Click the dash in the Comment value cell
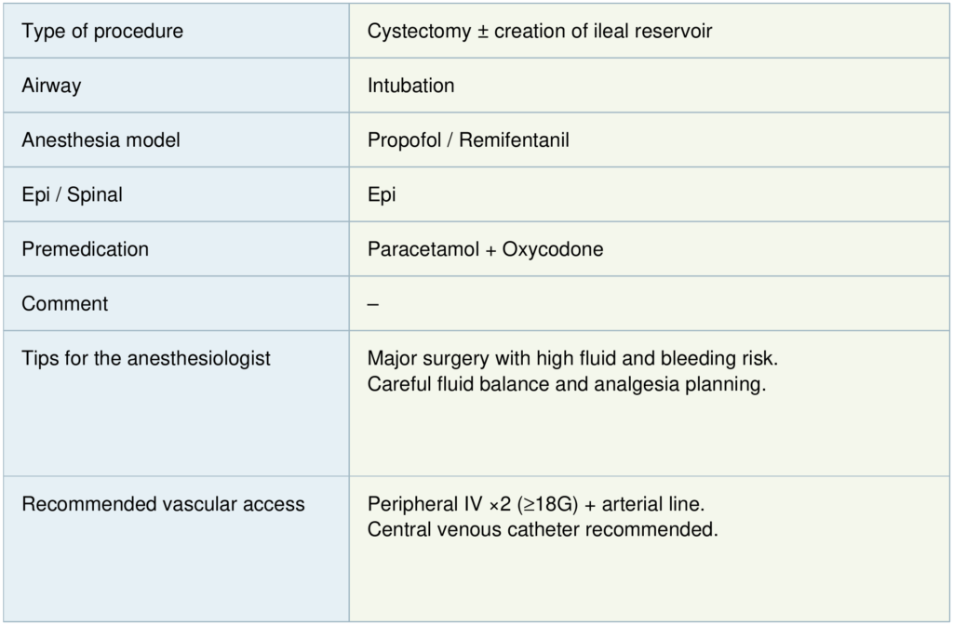Image resolution: width=953 pixels, height=625 pixels. (372, 304)
